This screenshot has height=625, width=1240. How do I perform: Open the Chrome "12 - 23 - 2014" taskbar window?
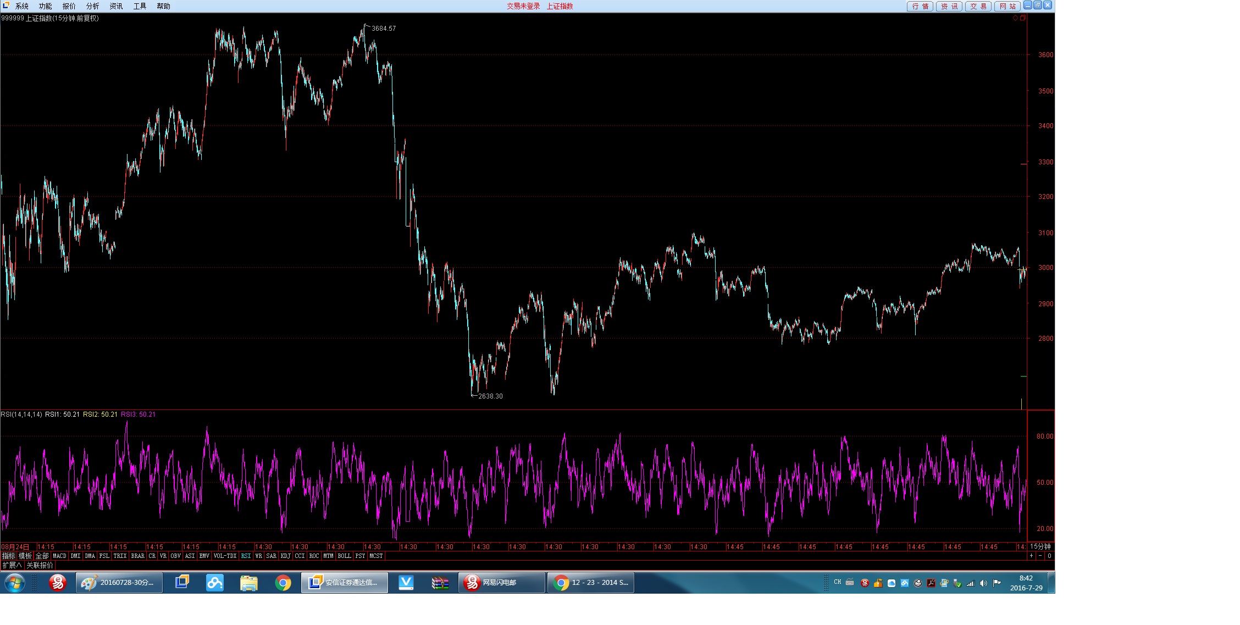click(591, 583)
